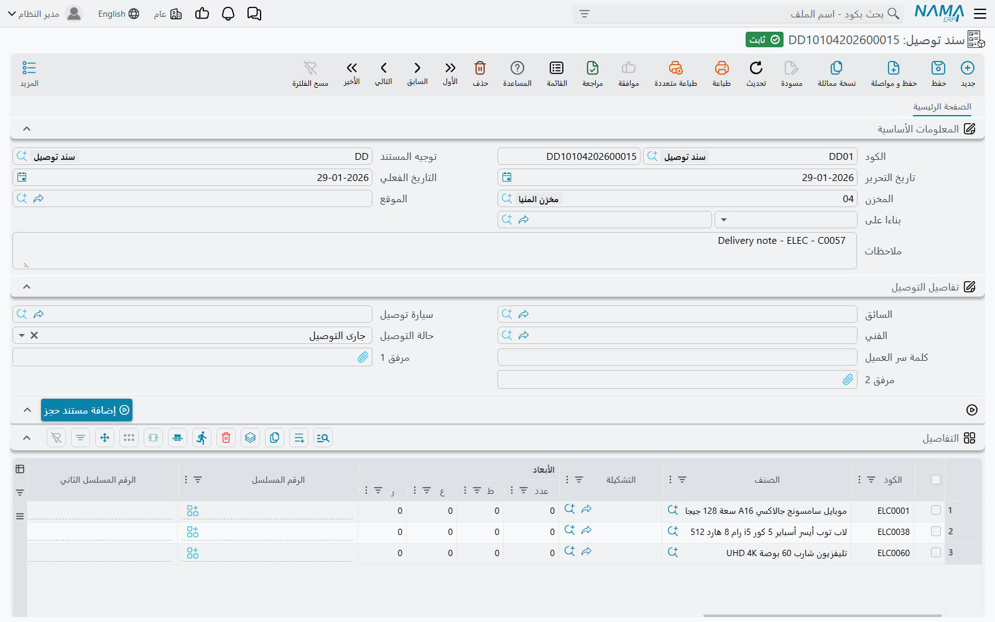The width and height of the screenshot is (995, 622).
Task: Open calendar picker for تاريخ التحرير
Action: [x=507, y=177]
